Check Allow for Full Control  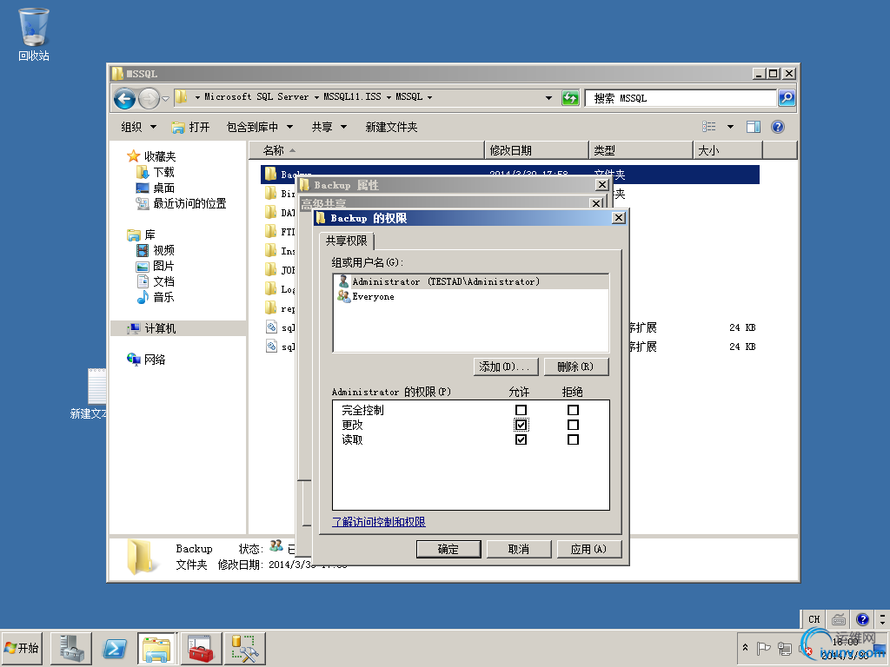tap(521, 410)
